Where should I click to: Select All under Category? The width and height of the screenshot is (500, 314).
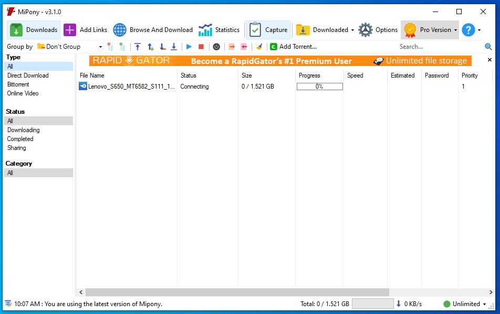38,173
